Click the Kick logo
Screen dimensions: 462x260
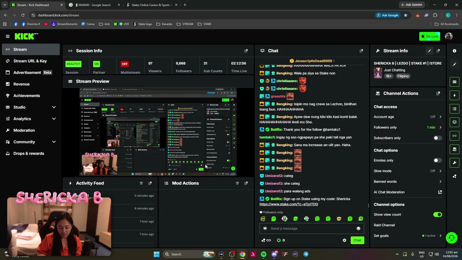(26, 36)
